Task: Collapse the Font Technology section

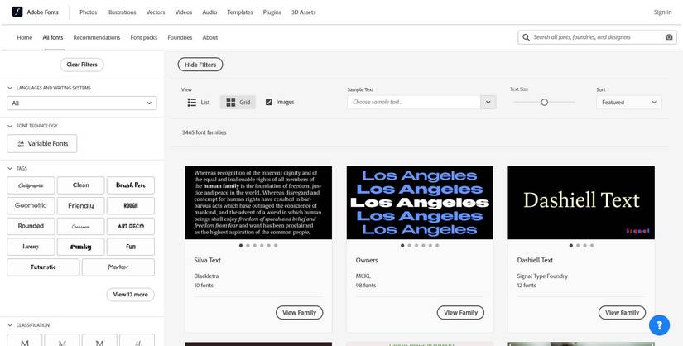Action: point(10,126)
